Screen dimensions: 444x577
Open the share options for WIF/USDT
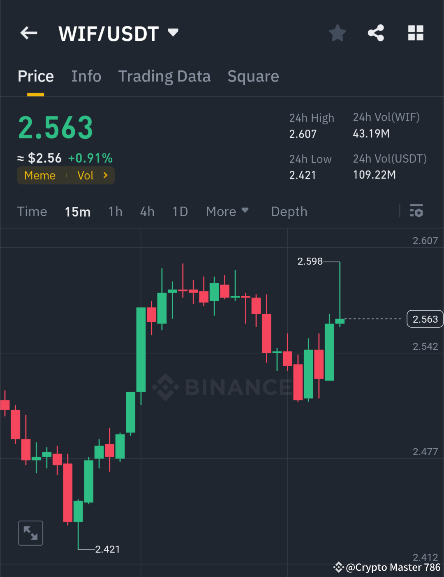pos(375,33)
